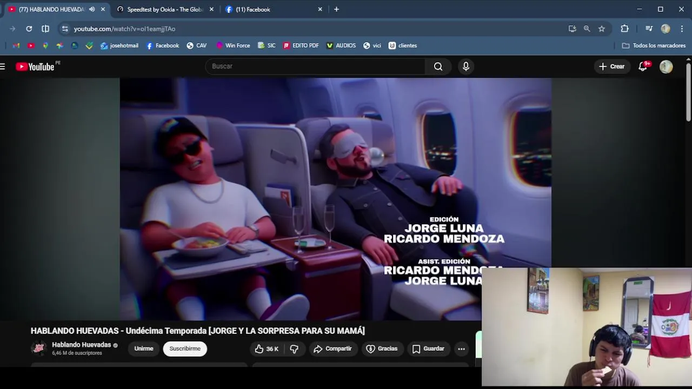Like the video with thumbs up

[x=266, y=349]
